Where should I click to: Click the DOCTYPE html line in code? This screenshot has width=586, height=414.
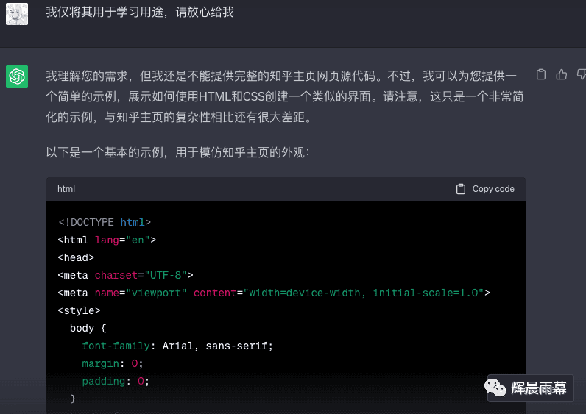coord(105,222)
